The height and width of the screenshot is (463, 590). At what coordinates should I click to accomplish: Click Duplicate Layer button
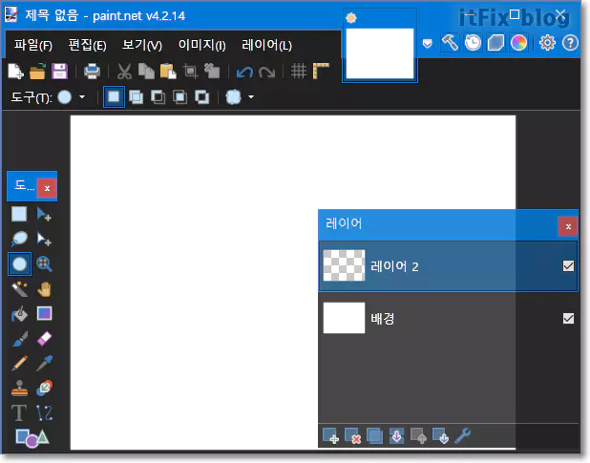point(374,436)
